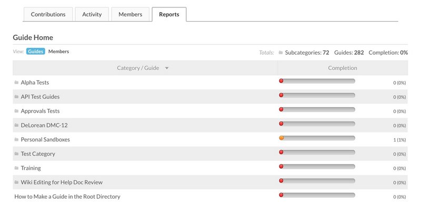Click the folder icon beside Approvals Tests
Viewport: 421px width, 216px height.
click(x=16, y=111)
